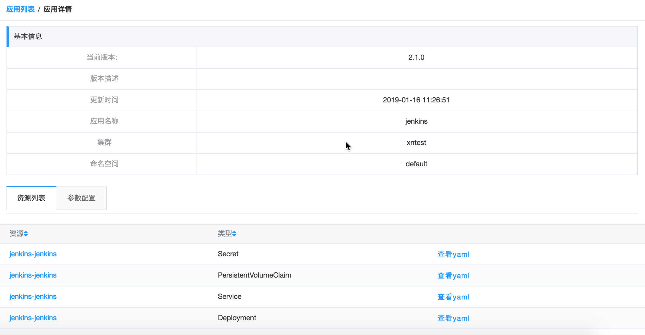Screen dimensions: 645x335
Task: Click the 应用详情 breadcrumb text
Action: [58, 9]
